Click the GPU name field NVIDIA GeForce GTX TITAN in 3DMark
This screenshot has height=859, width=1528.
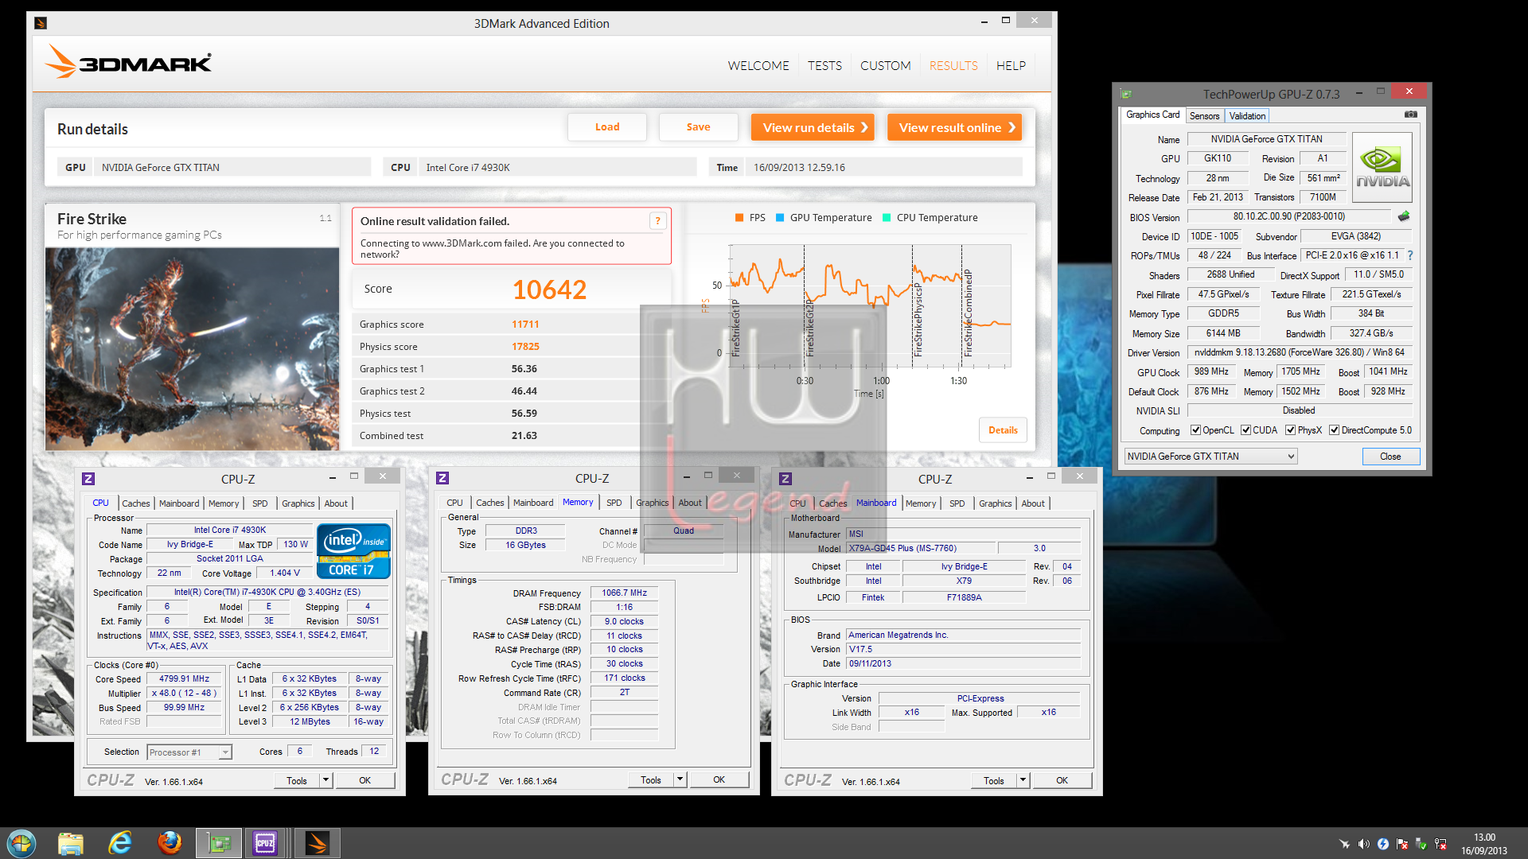[x=232, y=167]
